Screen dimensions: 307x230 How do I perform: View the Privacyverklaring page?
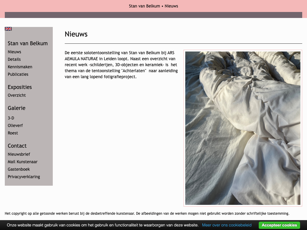(x=24, y=177)
